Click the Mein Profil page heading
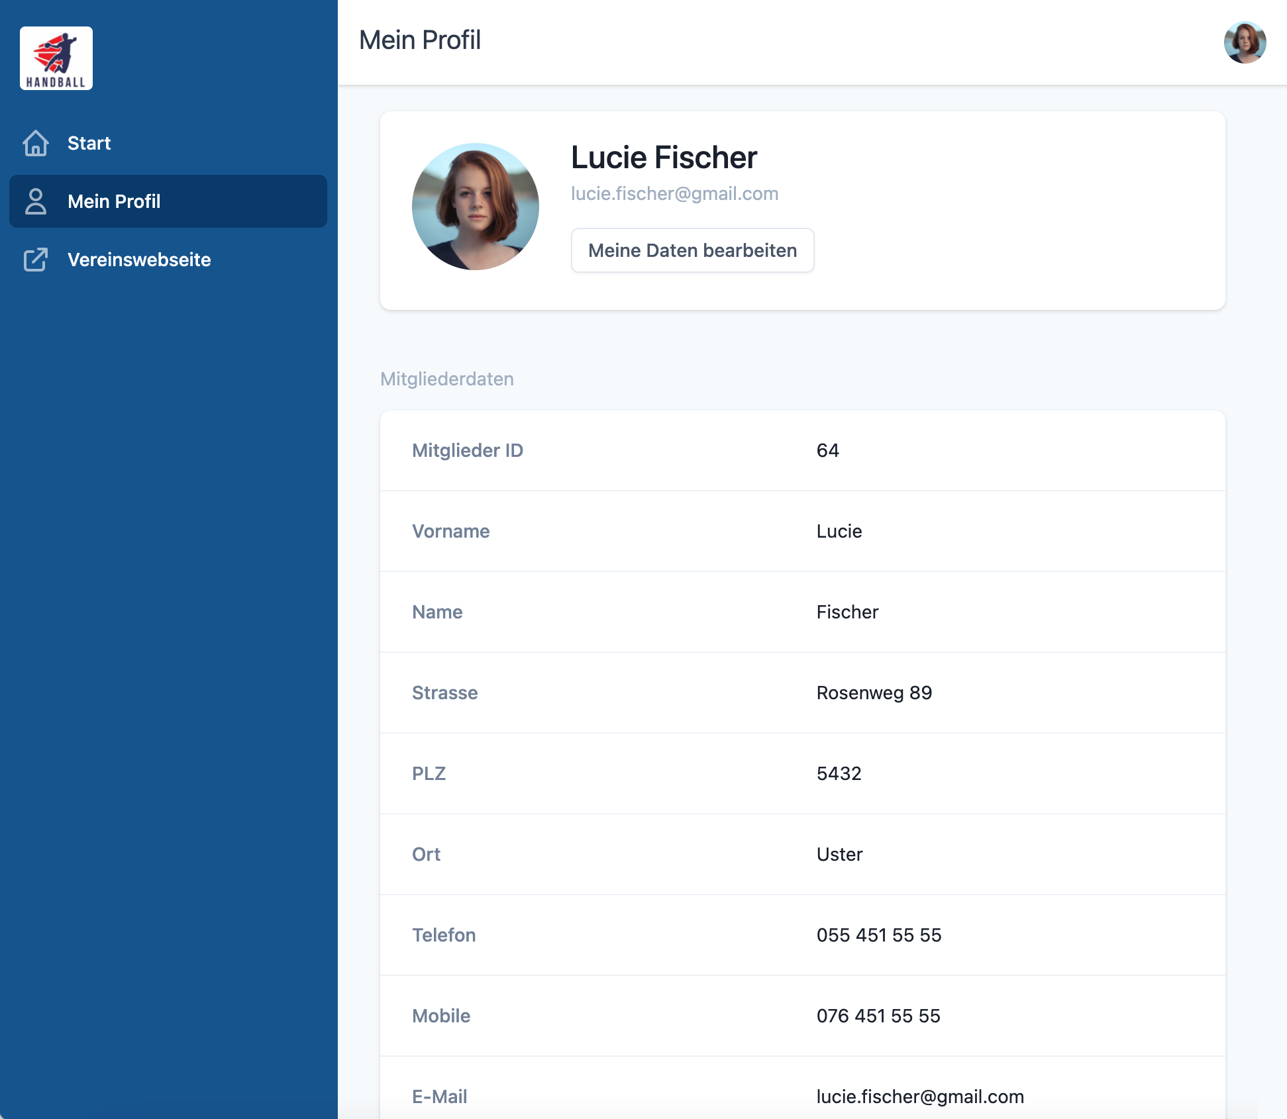This screenshot has width=1287, height=1119. (x=420, y=40)
